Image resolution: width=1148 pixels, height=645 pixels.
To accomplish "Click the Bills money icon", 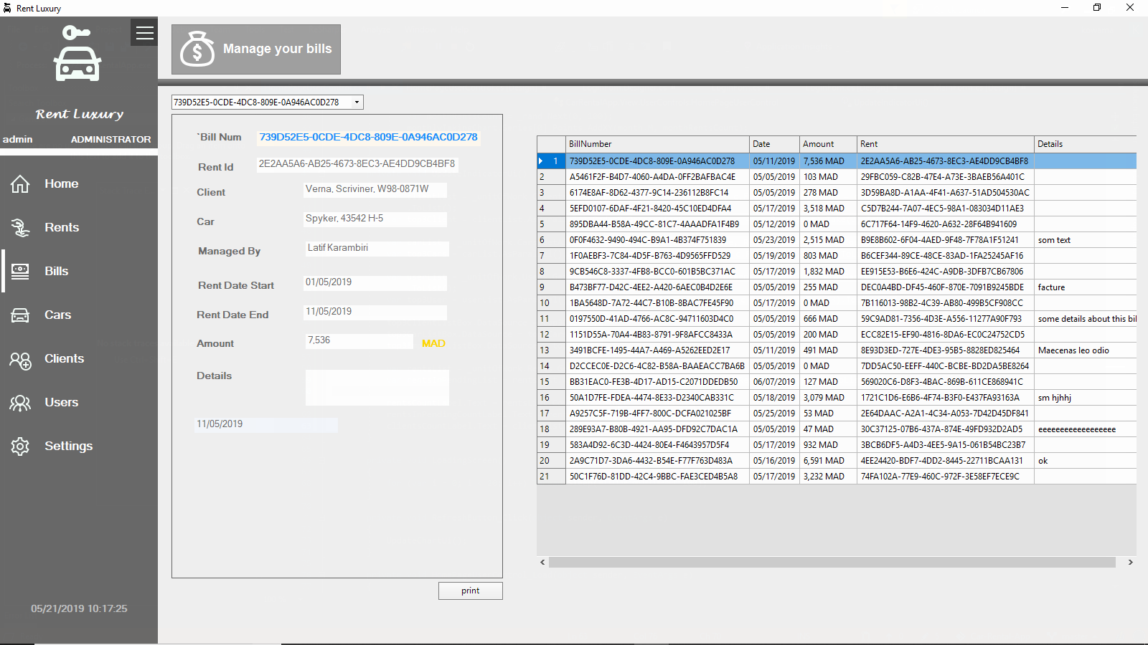I will (x=20, y=272).
